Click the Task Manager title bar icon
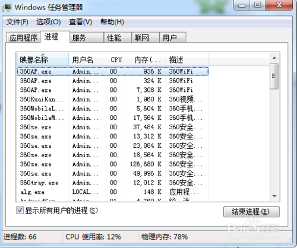 [x=8, y=8]
